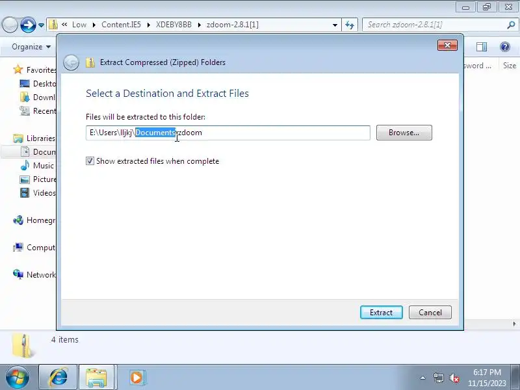This screenshot has height=390, width=520.
Task: Select XDEBY8BB breadcrumb in address bar
Action: (174, 25)
